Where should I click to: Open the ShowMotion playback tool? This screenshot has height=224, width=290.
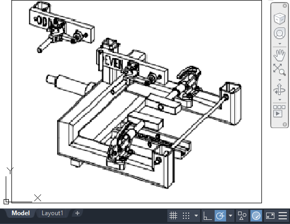tap(280, 111)
